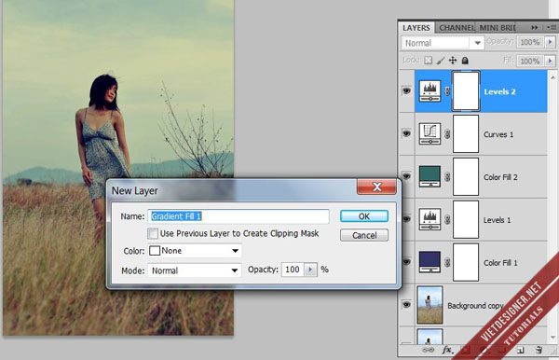
Task: Select the Color Fill 2 layer name
Action: [500, 177]
